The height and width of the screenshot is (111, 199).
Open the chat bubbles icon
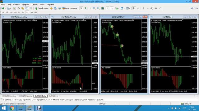(197, 8)
